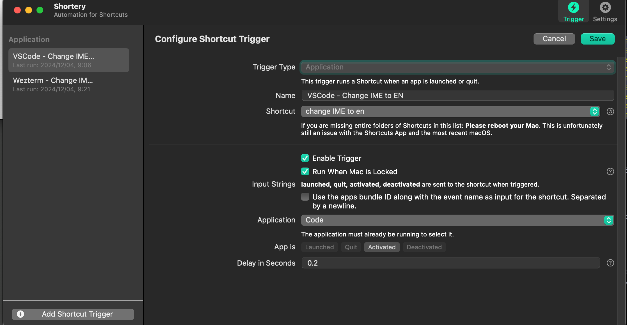Edit the Delay in Seconds field
Image resolution: width=627 pixels, height=325 pixels.
450,263
